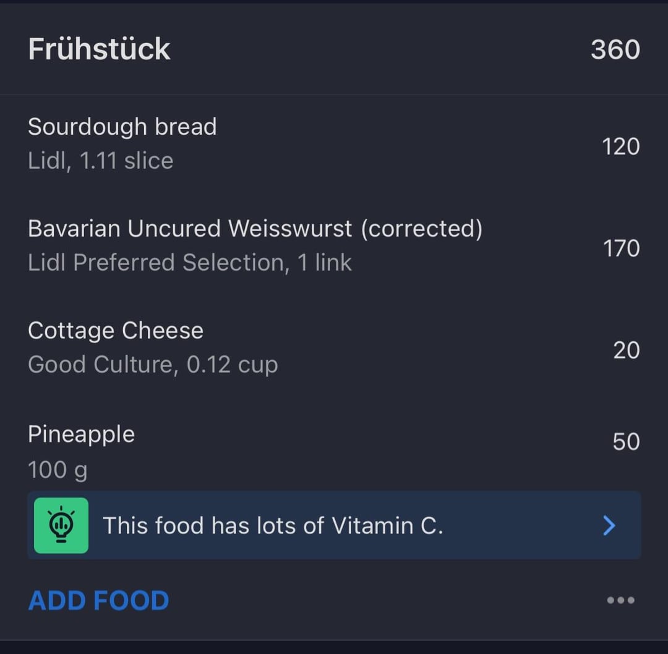Select the Sourdough bread entry
Screen dimensions: 668x654
[334, 144]
